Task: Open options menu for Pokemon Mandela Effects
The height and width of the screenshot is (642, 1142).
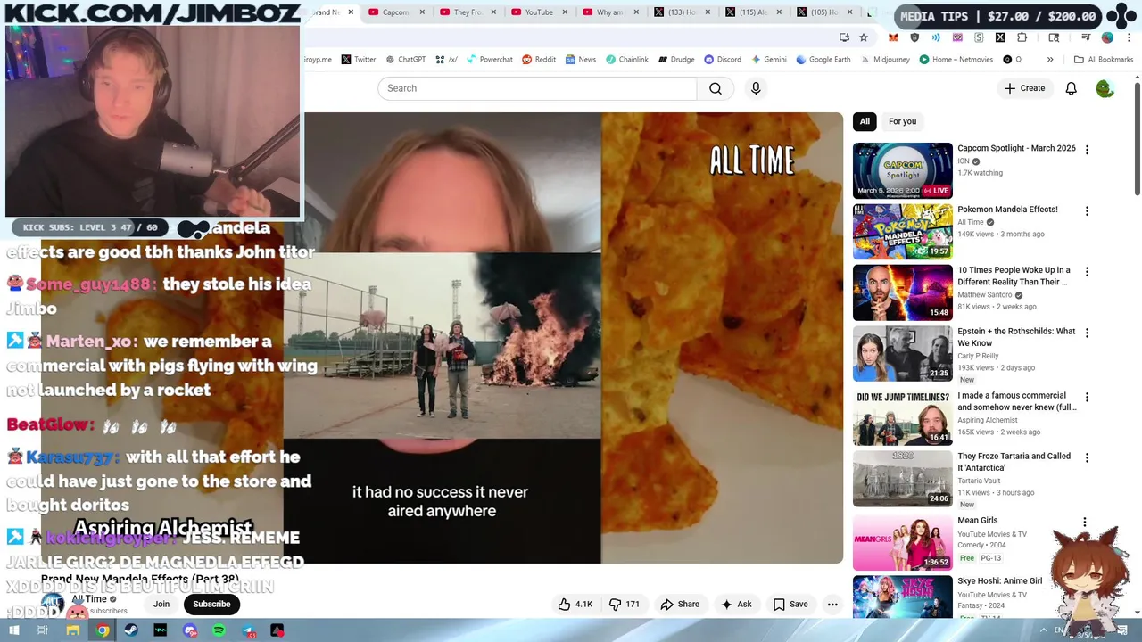Action: (1087, 211)
